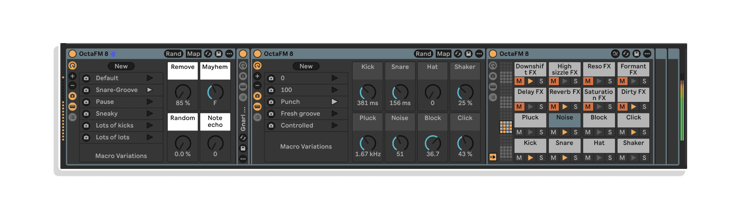Select the Saturation FX drum pad
This screenshot has width=742, height=212.
[599, 95]
